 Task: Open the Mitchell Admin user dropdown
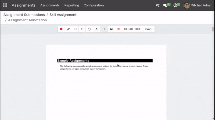pyautogui.click(x=198, y=5)
